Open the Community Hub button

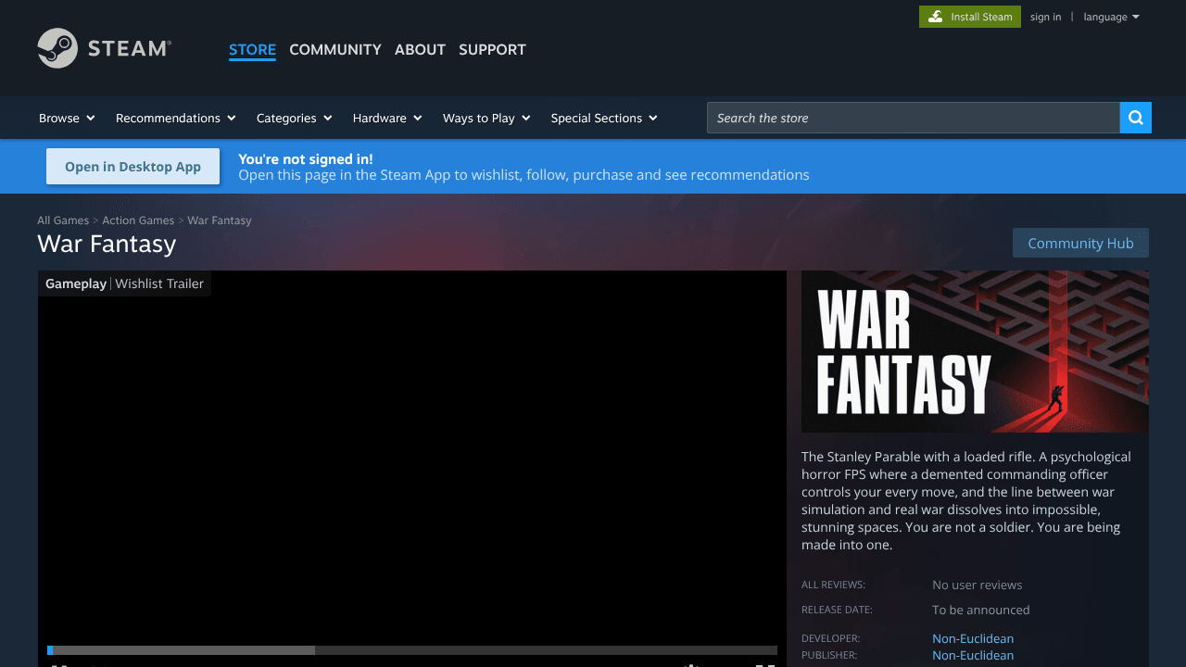click(1080, 243)
